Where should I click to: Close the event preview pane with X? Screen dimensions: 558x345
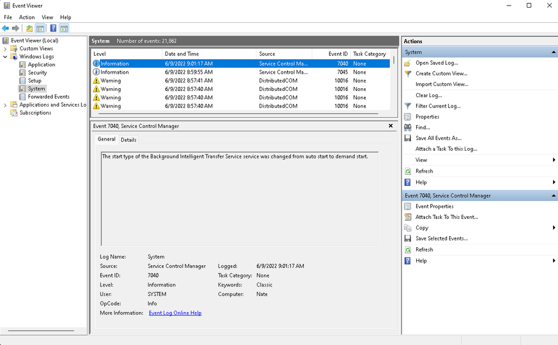click(390, 126)
